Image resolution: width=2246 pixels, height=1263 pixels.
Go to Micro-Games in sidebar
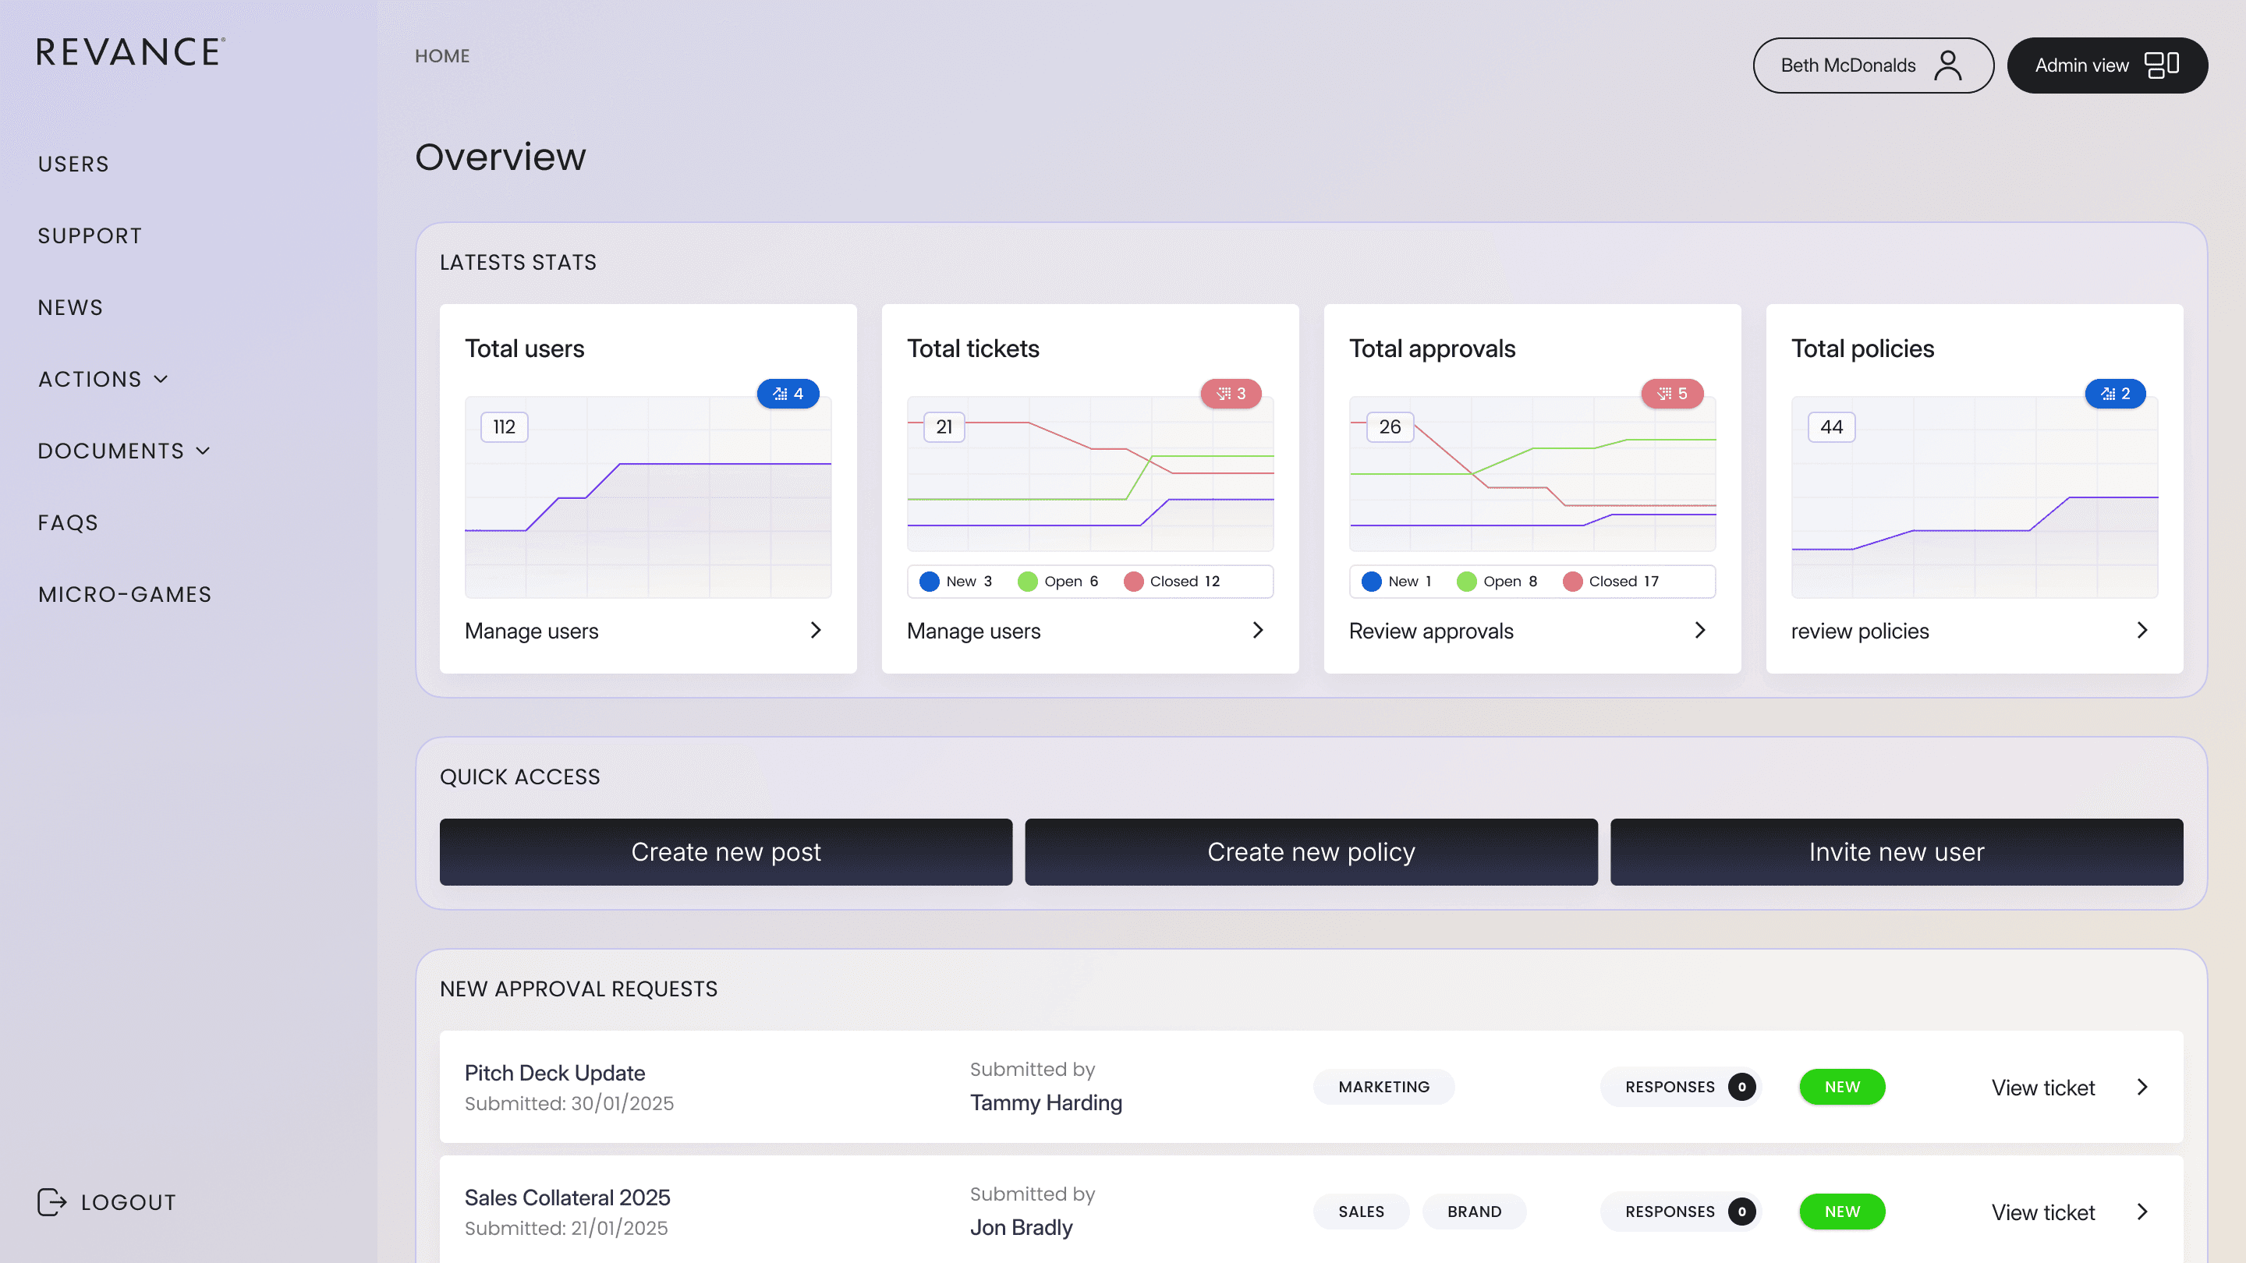(125, 594)
